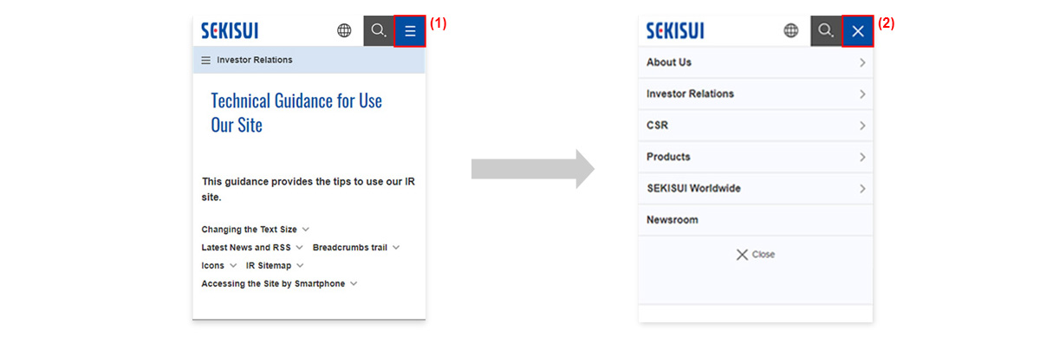
Task: Click the X close menu icon on right phone
Action: click(x=857, y=31)
